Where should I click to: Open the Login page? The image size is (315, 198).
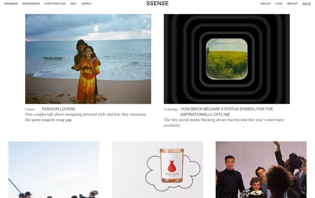[279, 4]
